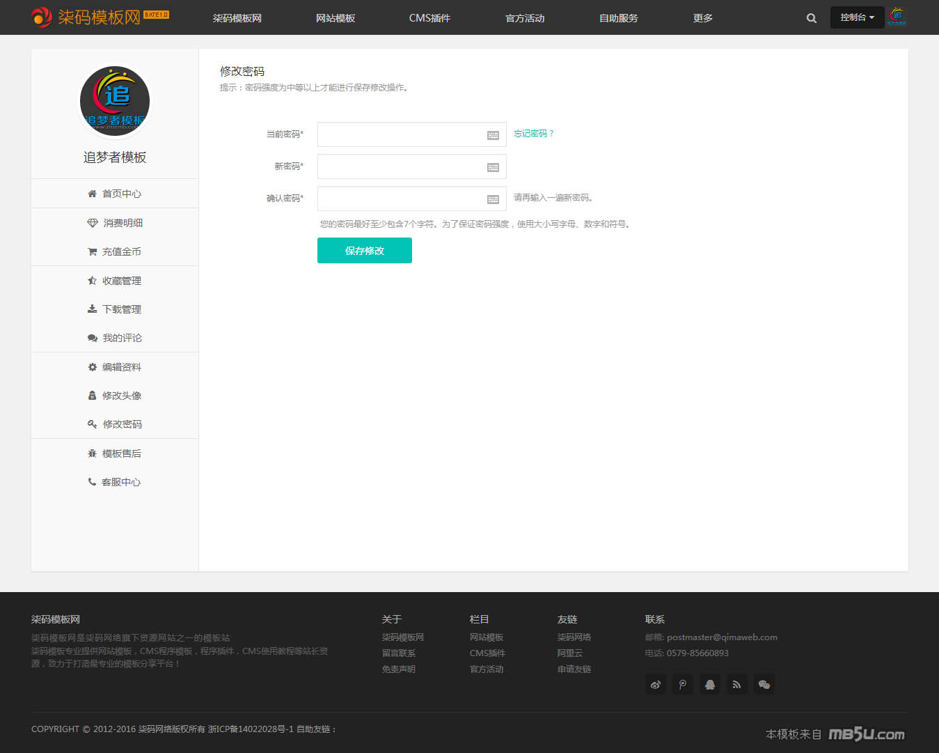
Task: Click keyboard icon in 当前密码 field
Action: click(x=493, y=135)
